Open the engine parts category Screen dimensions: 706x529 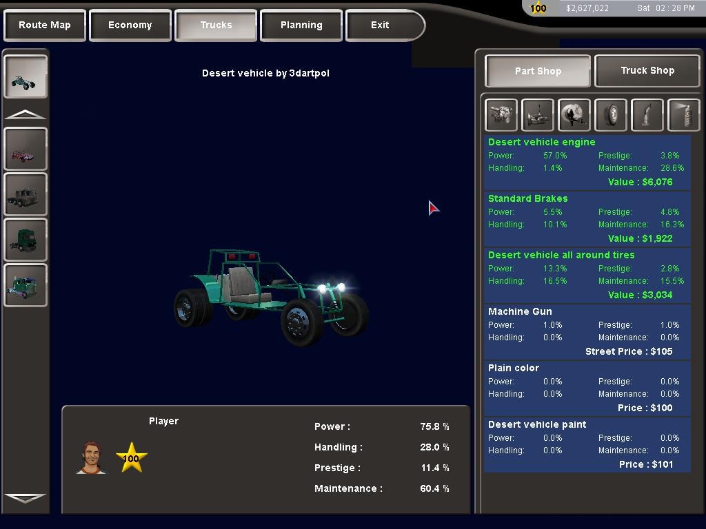point(501,115)
